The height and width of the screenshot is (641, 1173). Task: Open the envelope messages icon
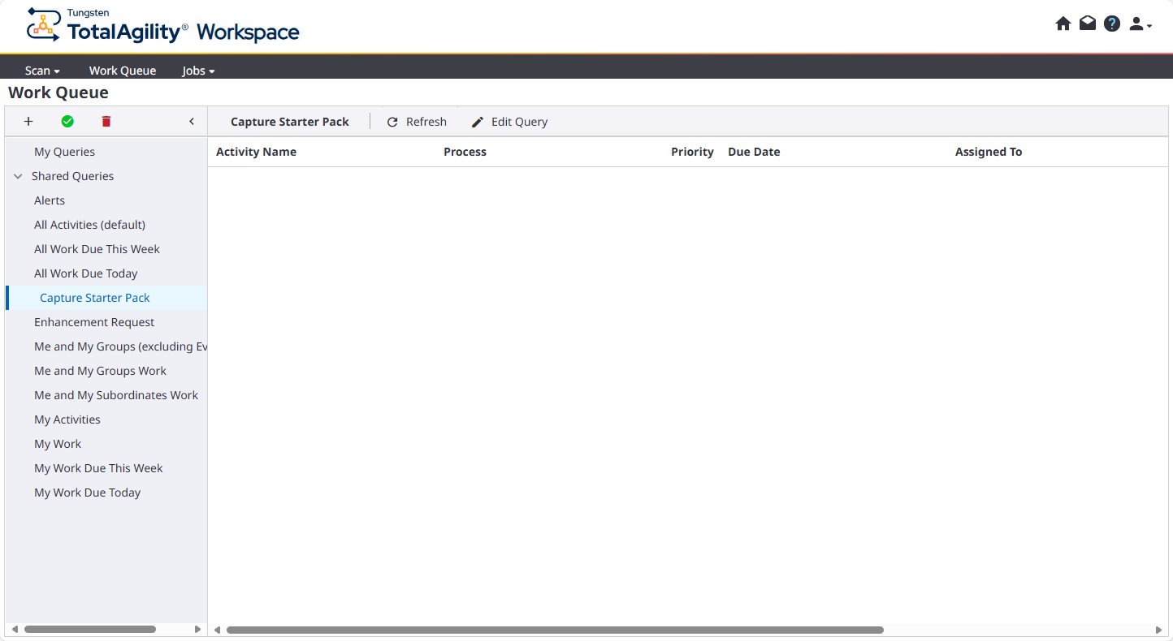[x=1087, y=24]
